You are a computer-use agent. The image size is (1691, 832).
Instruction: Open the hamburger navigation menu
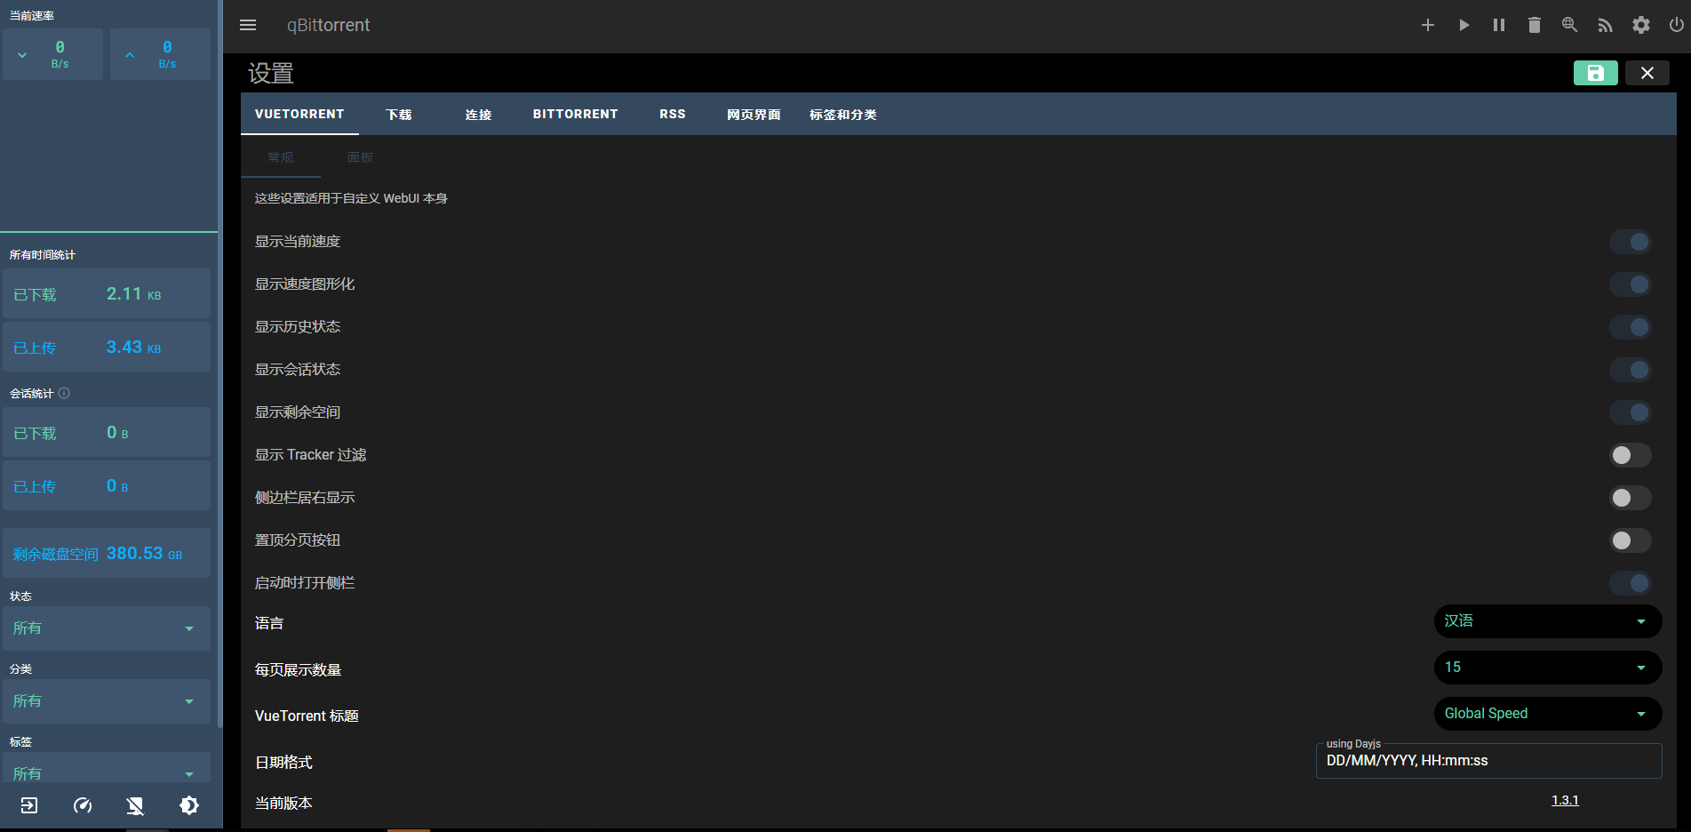point(248,25)
